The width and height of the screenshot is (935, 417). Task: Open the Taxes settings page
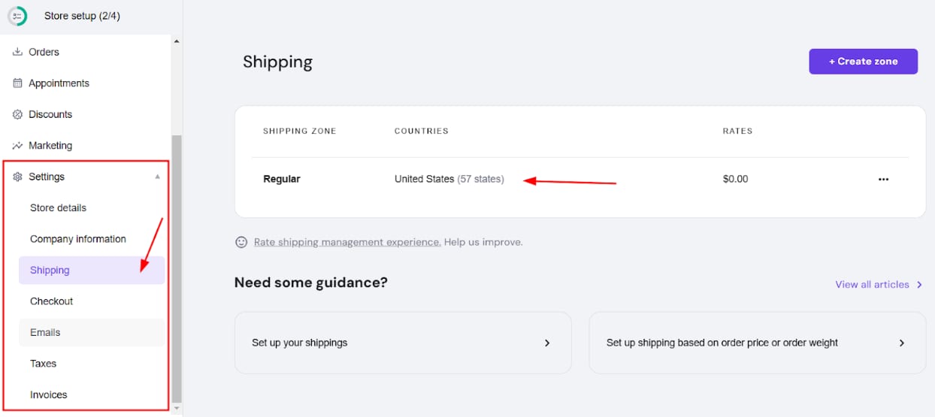pyautogui.click(x=43, y=364)
